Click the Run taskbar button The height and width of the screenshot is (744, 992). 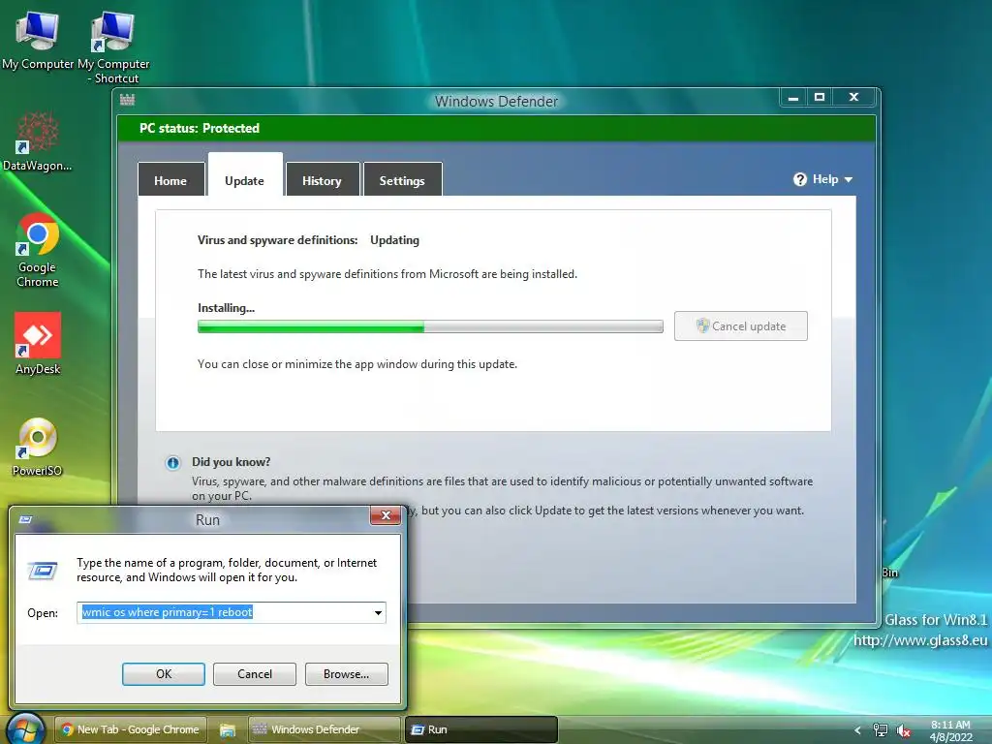(480, 729)
